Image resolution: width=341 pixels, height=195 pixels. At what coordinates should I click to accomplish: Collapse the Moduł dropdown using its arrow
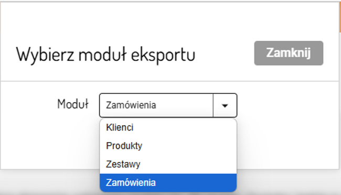point(225,105)
